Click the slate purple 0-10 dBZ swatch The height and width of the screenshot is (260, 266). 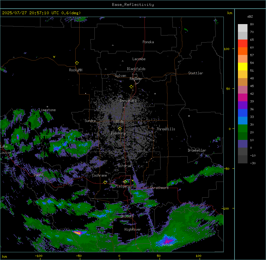[x=243, y=144]
